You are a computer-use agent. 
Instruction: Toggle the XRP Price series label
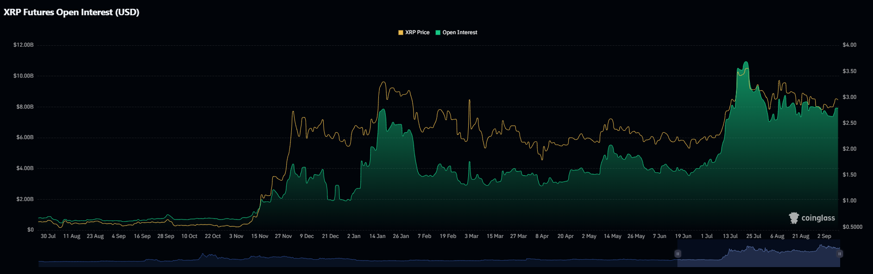417,32
